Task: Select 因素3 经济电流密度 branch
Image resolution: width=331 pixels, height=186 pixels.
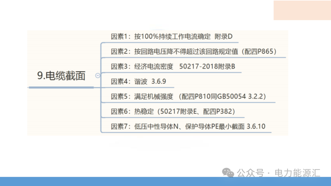Action: (173, 67)
